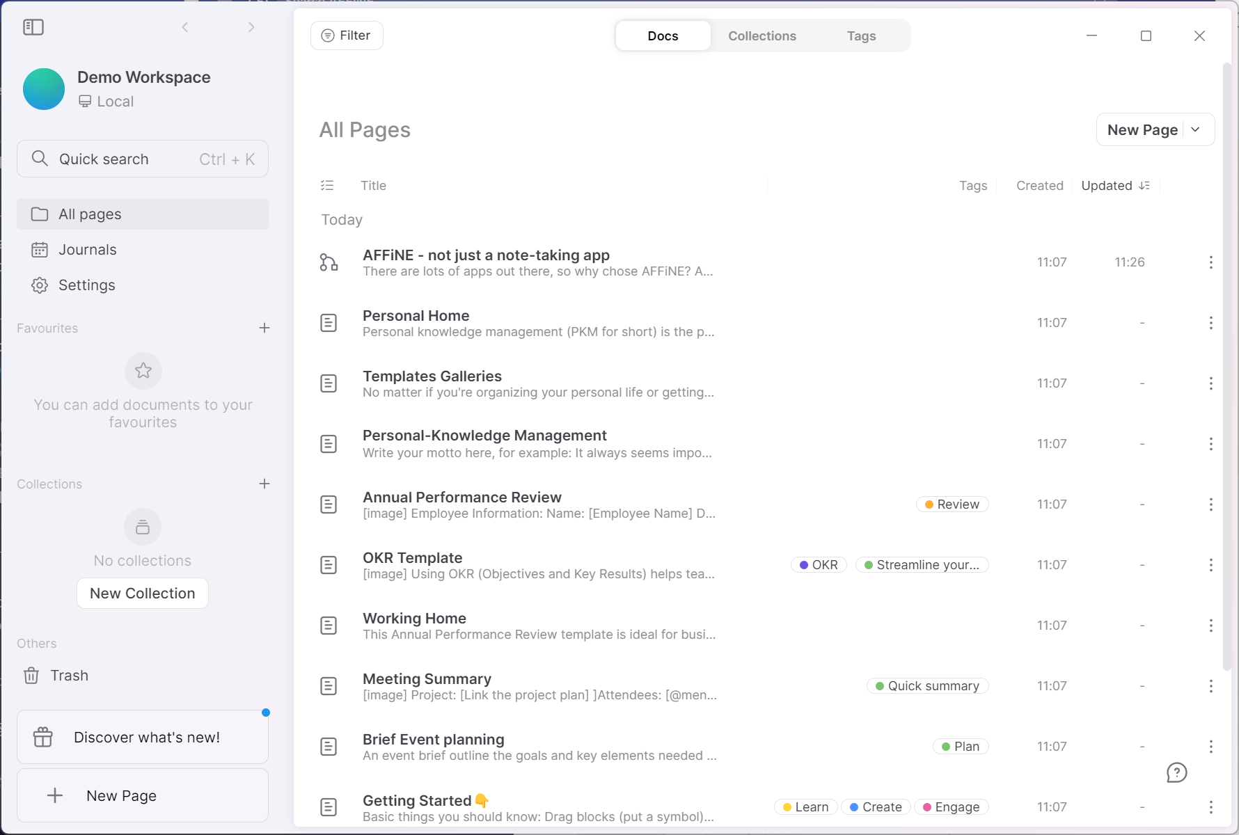
Task: Open the help question mark icon
Action: [x=1176, y=772]
